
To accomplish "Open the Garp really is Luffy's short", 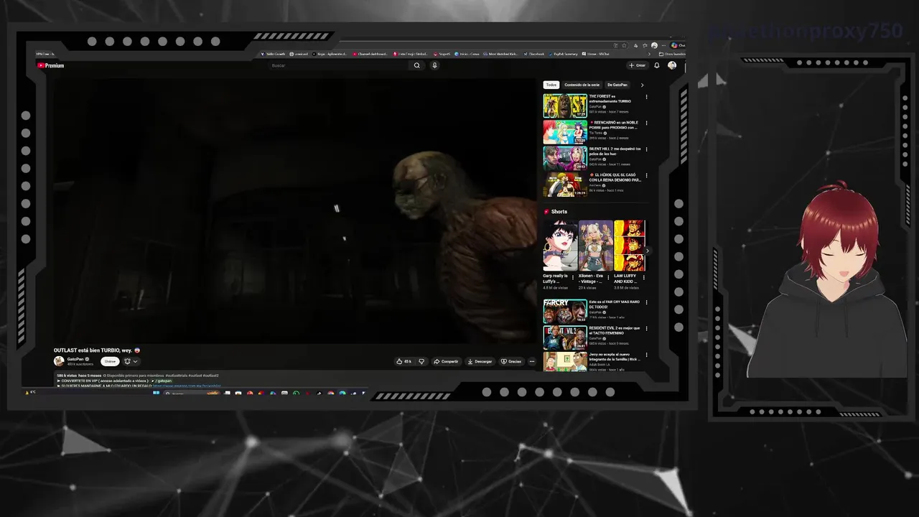I will (x=560, y=246).
